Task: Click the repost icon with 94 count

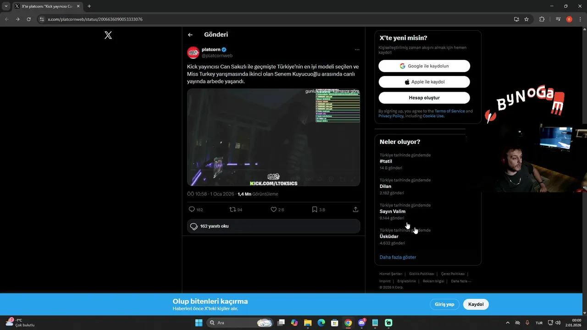Action: tap(233, 209)
